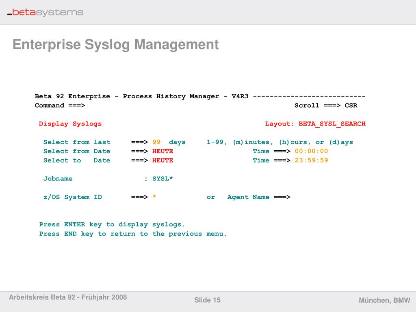
Task: Click 'Press ENTER key to display syslogs.' line
Action: 112,224
